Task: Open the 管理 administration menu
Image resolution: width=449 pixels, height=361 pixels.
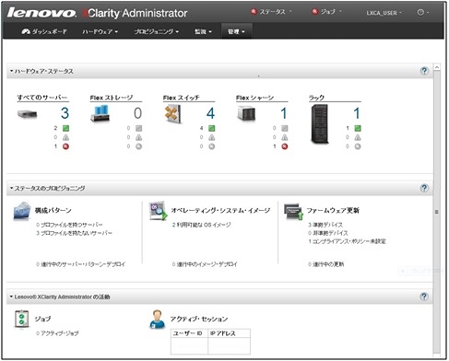Action: point(236,31)
